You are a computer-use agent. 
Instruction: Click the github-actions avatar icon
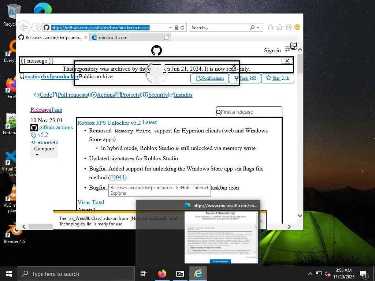34,128
